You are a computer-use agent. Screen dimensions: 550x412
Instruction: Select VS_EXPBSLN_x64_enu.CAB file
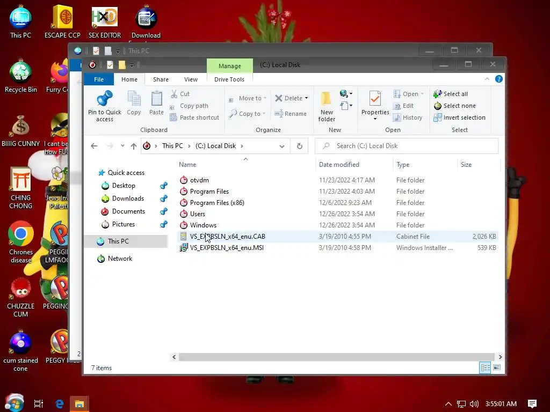pyautogui.click(x=338, y=237)
